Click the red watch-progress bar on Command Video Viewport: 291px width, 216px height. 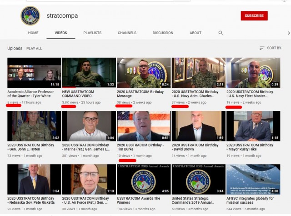click(x=69, y=87)
